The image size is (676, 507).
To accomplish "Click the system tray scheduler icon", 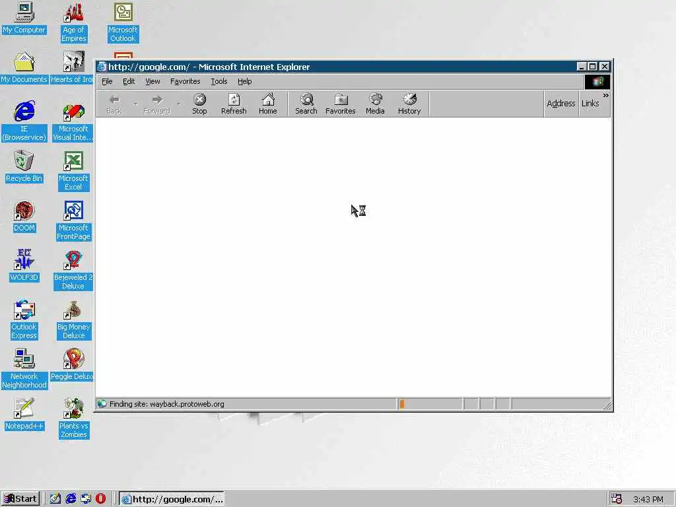I will tap(617, 499).
